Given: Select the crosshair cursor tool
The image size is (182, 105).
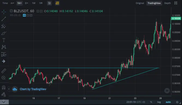Looking at the screenshot, I should point(4,12).
